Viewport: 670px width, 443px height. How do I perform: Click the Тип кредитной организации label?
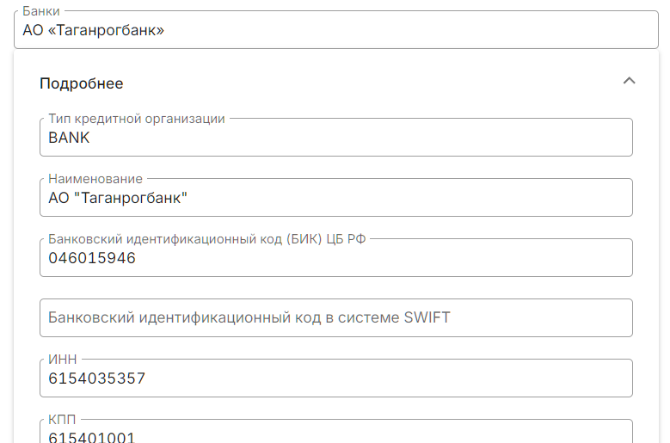pyautogui.click(x=137, y=119)
